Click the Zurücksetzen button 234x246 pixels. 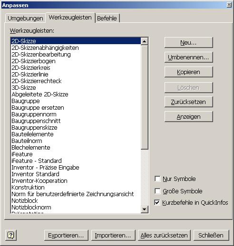pyautogui.click(x=188, y=102)
